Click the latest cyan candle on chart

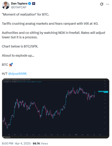point(95,92)
